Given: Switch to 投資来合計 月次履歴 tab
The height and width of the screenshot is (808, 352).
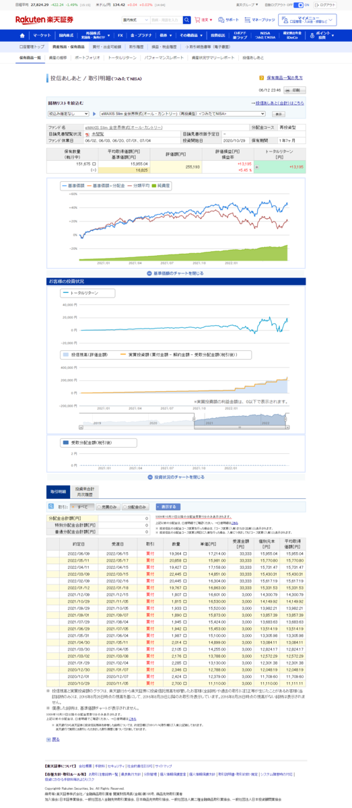Looking at the screenshot, I should coord(85,492).
